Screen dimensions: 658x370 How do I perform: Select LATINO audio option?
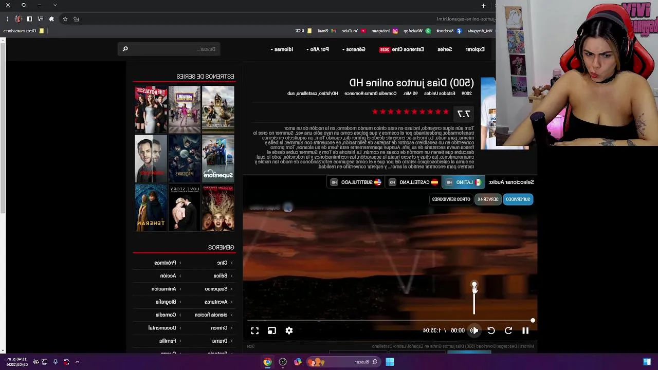pyautogui.click(x=463, y=182)
